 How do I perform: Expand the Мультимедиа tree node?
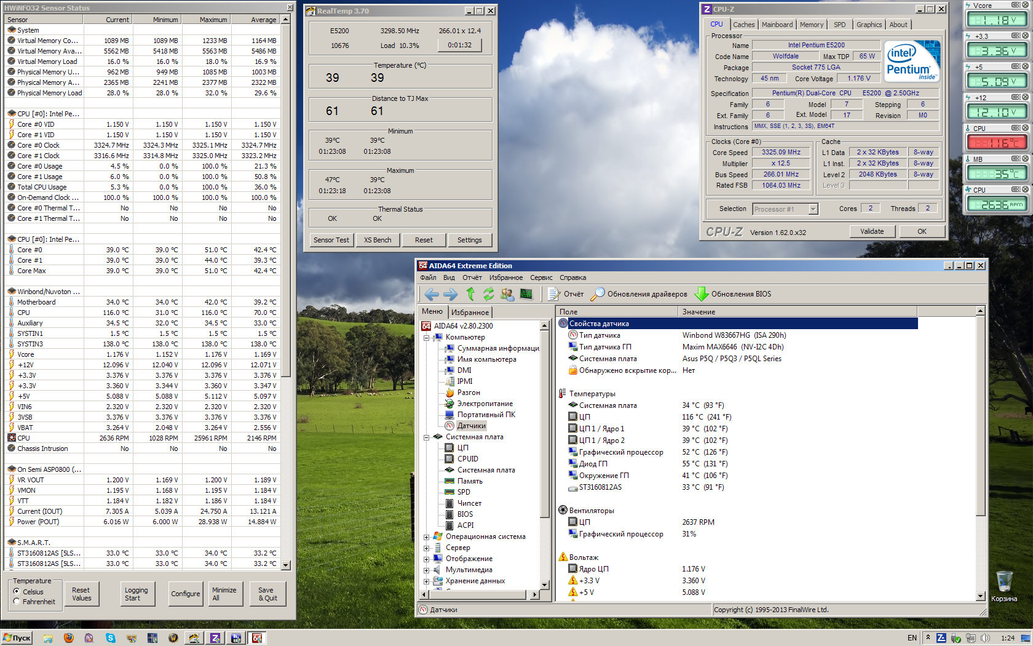point(426,570)
